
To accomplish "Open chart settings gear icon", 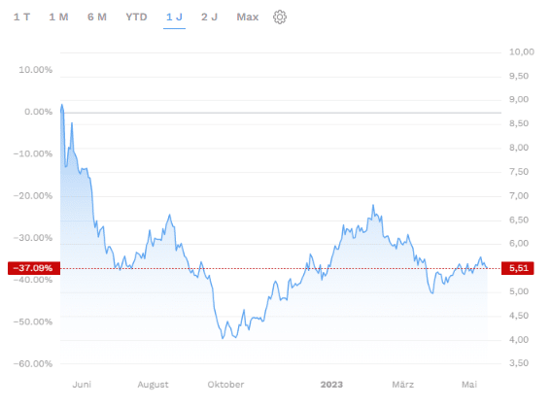I will click(x=280, y=17).
